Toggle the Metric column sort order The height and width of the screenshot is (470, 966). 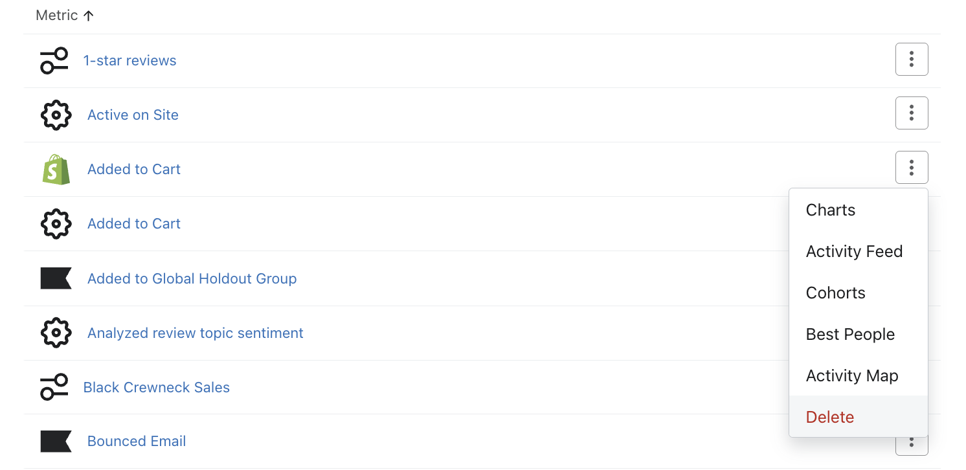64,15
